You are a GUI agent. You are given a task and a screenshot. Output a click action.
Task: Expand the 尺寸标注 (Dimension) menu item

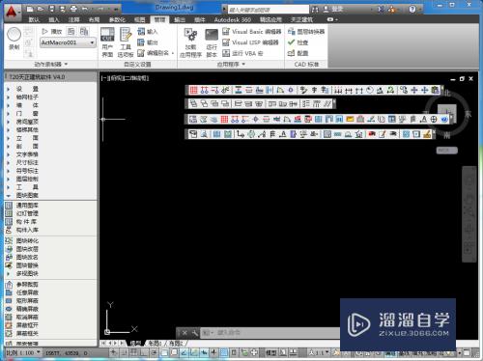27,162
